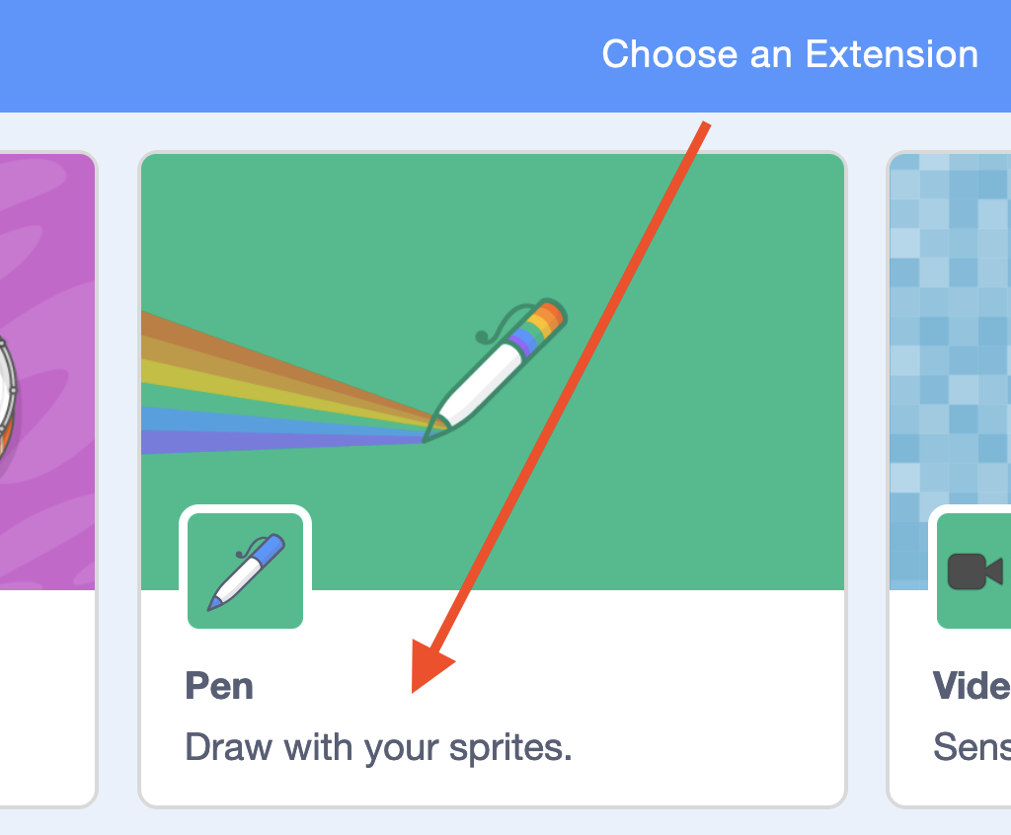The height and width of the screenshot is (835, 1011).
Task: Click the "Draw with your sprites." description
Action: [x=378, y=748]
